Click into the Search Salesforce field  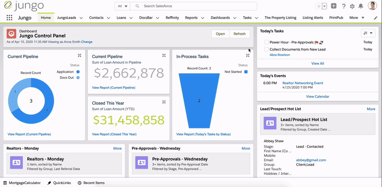coord(193,6)
